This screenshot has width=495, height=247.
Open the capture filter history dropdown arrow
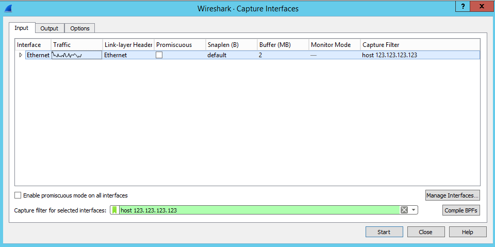click(x=413, y=210)
